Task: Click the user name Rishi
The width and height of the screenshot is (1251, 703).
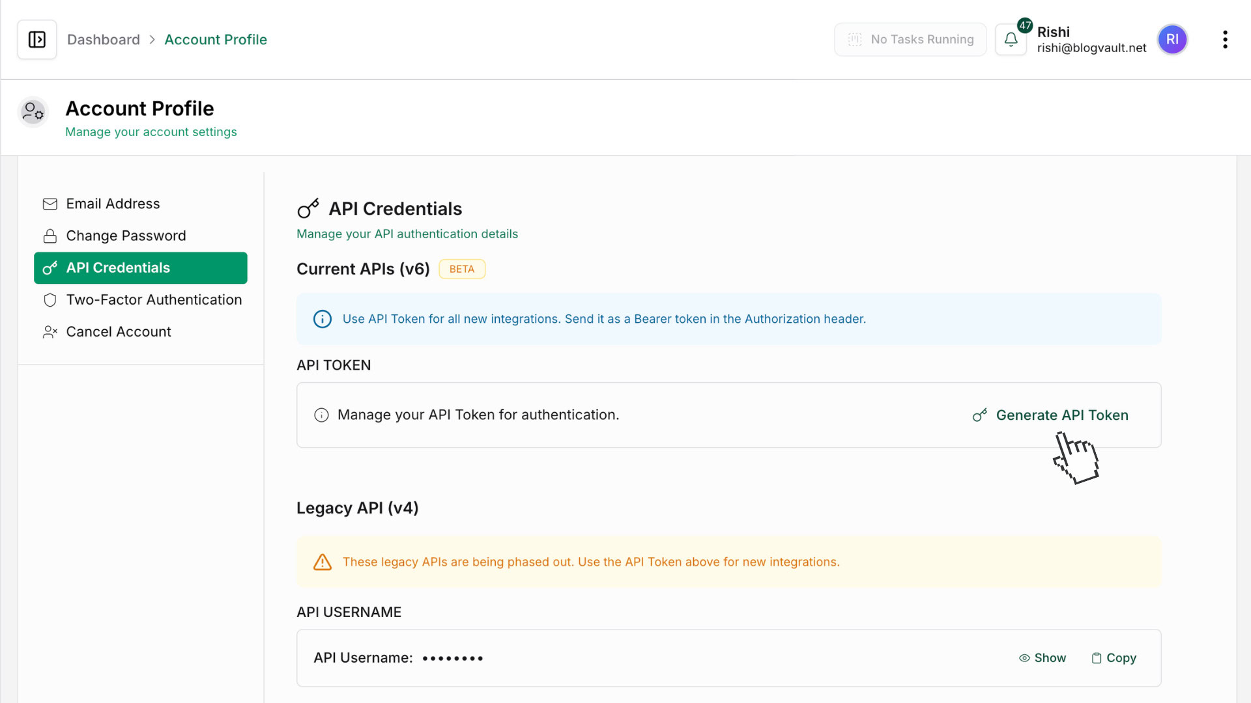Action: (x=1054, y=32)
